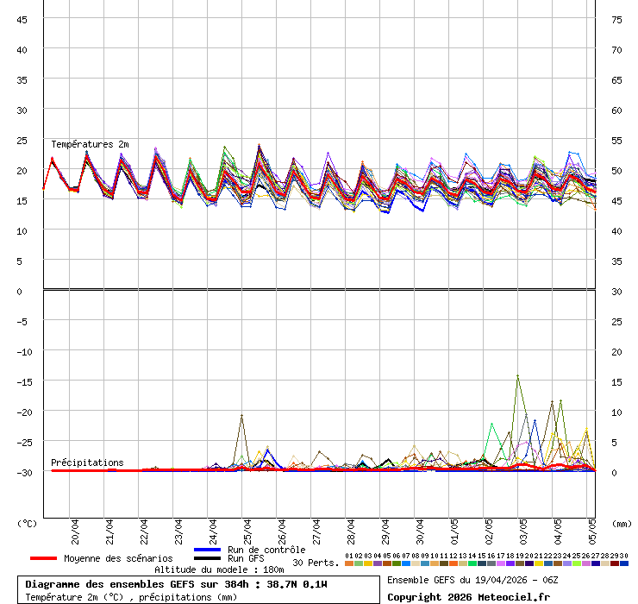This screenshot has height=604, width=638.
Task: Click the (mm) precipitation unit label
Action: tap(622, 523)
